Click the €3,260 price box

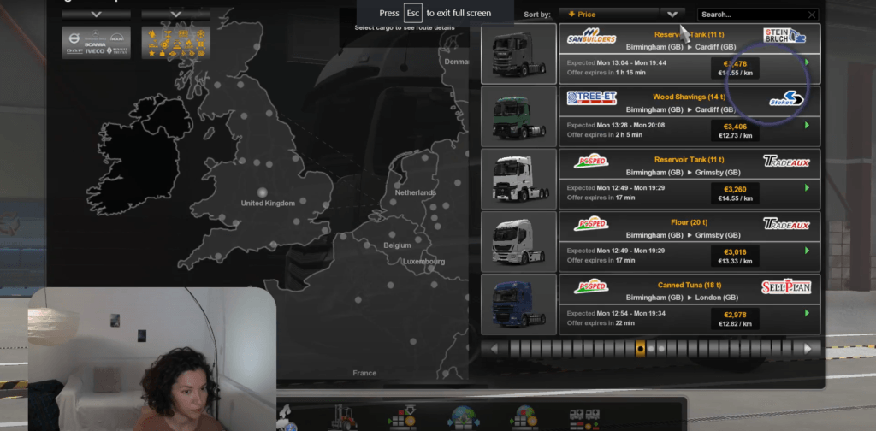point(735,193)
